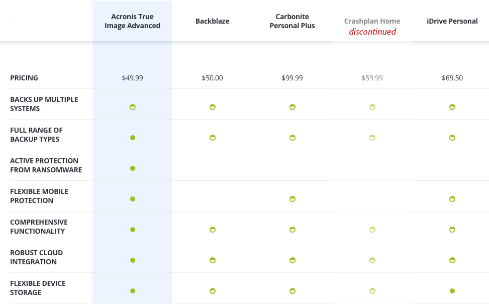
Task: Click Crashplan dot for Flexible Device Storage
Action: [372, 291]
